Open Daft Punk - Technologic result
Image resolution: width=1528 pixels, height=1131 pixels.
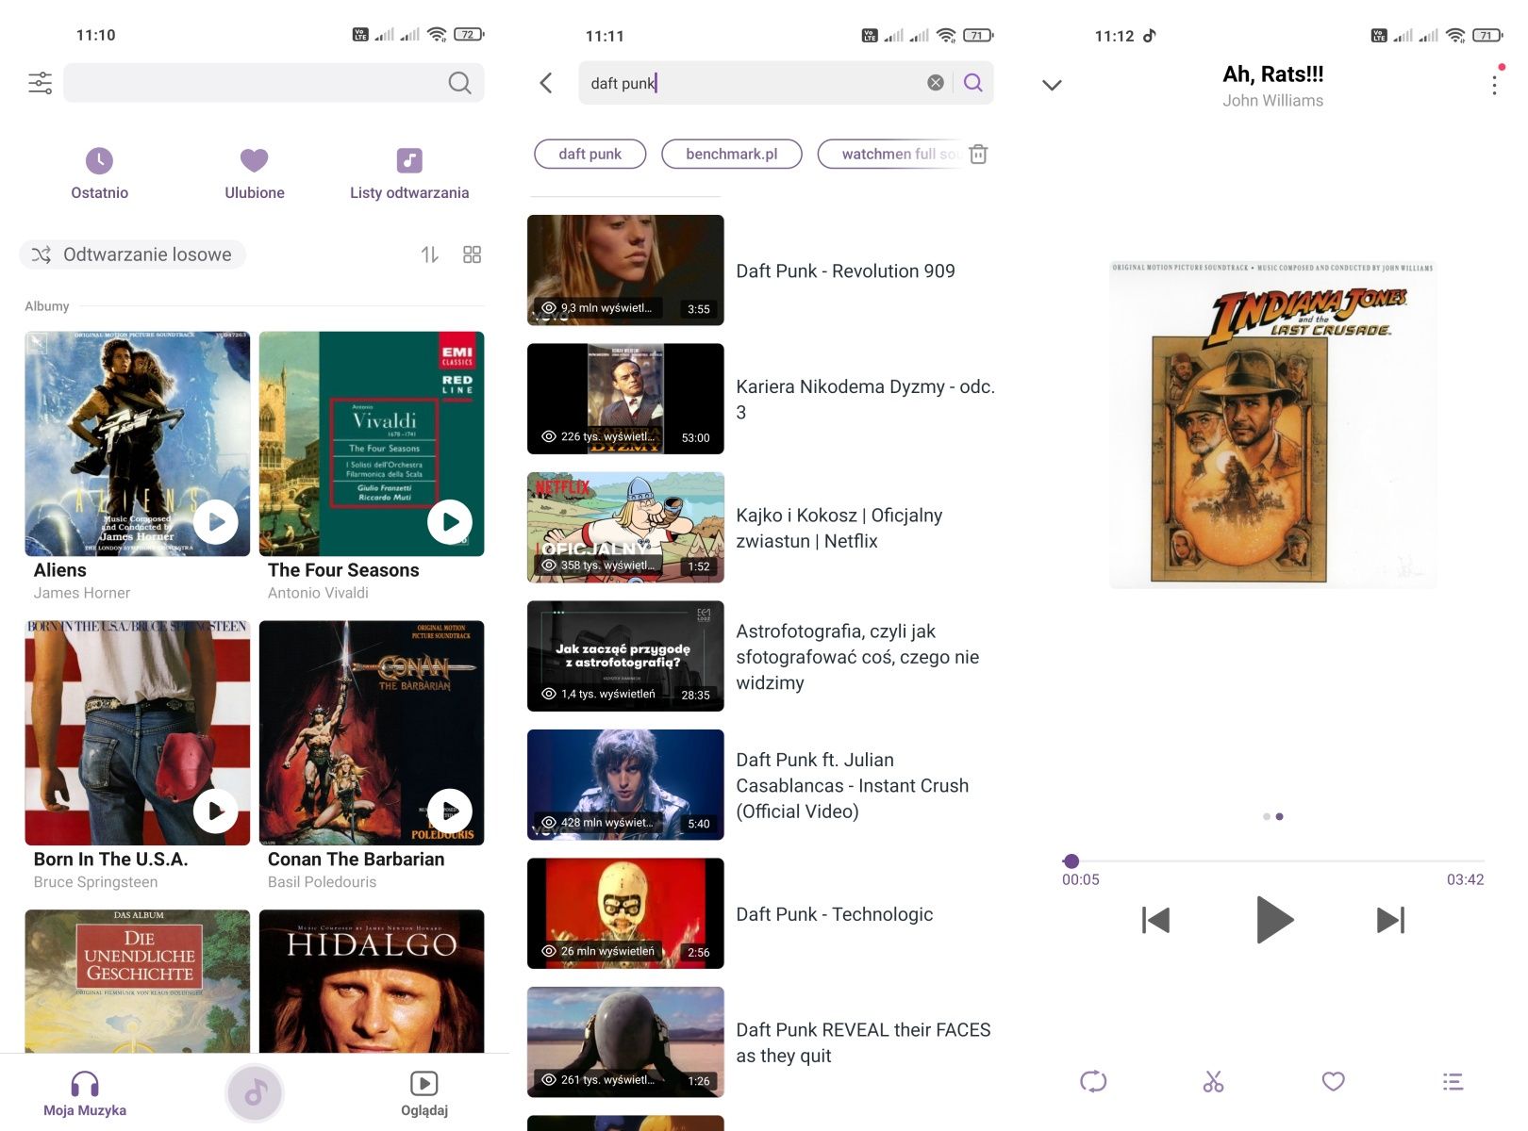[761, 914]
